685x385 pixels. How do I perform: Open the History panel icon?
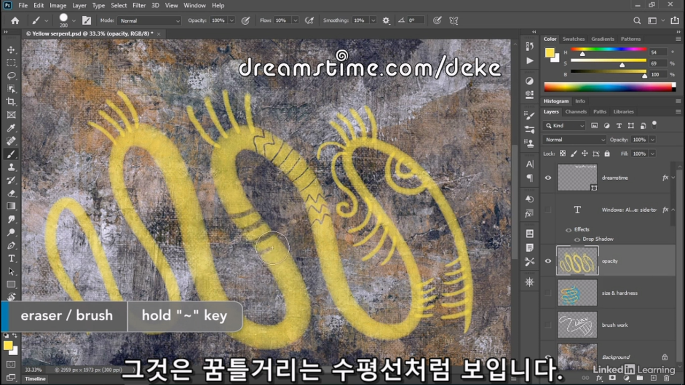pyautogui.click(x=530, y=47)
